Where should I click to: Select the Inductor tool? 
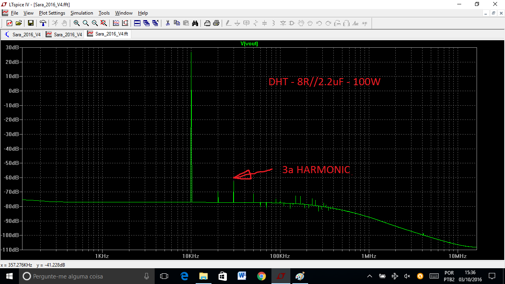pos(274,23)
